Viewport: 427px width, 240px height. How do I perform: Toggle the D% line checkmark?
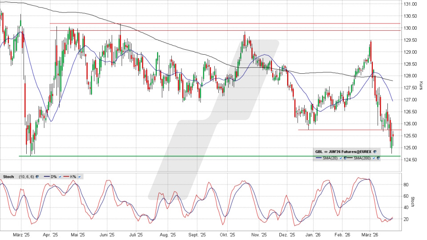click(x=60, y=176)
